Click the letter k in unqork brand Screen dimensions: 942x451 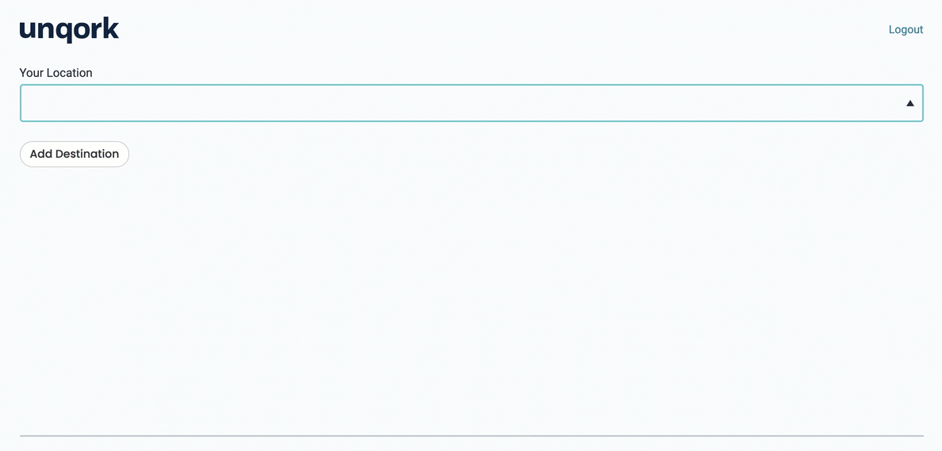pos(111,29)
